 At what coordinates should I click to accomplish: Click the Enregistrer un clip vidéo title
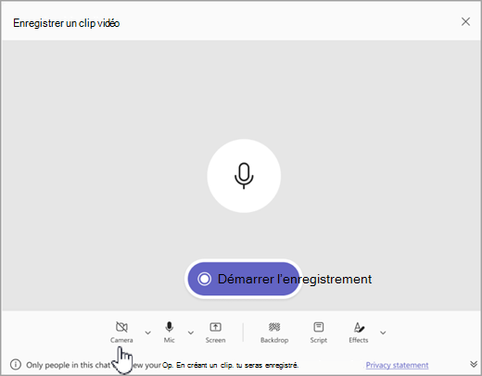click(x=66, y=23)
